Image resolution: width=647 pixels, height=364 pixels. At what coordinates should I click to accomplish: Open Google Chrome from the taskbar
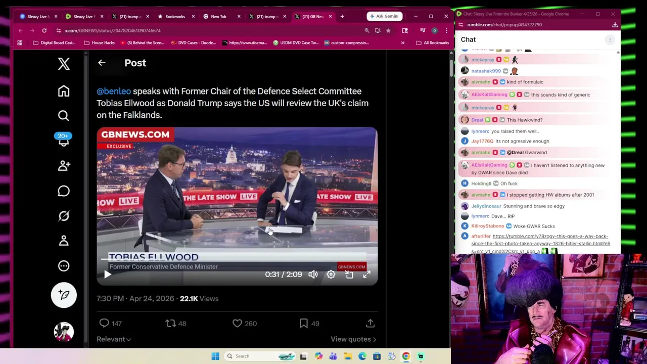[406, 356]
